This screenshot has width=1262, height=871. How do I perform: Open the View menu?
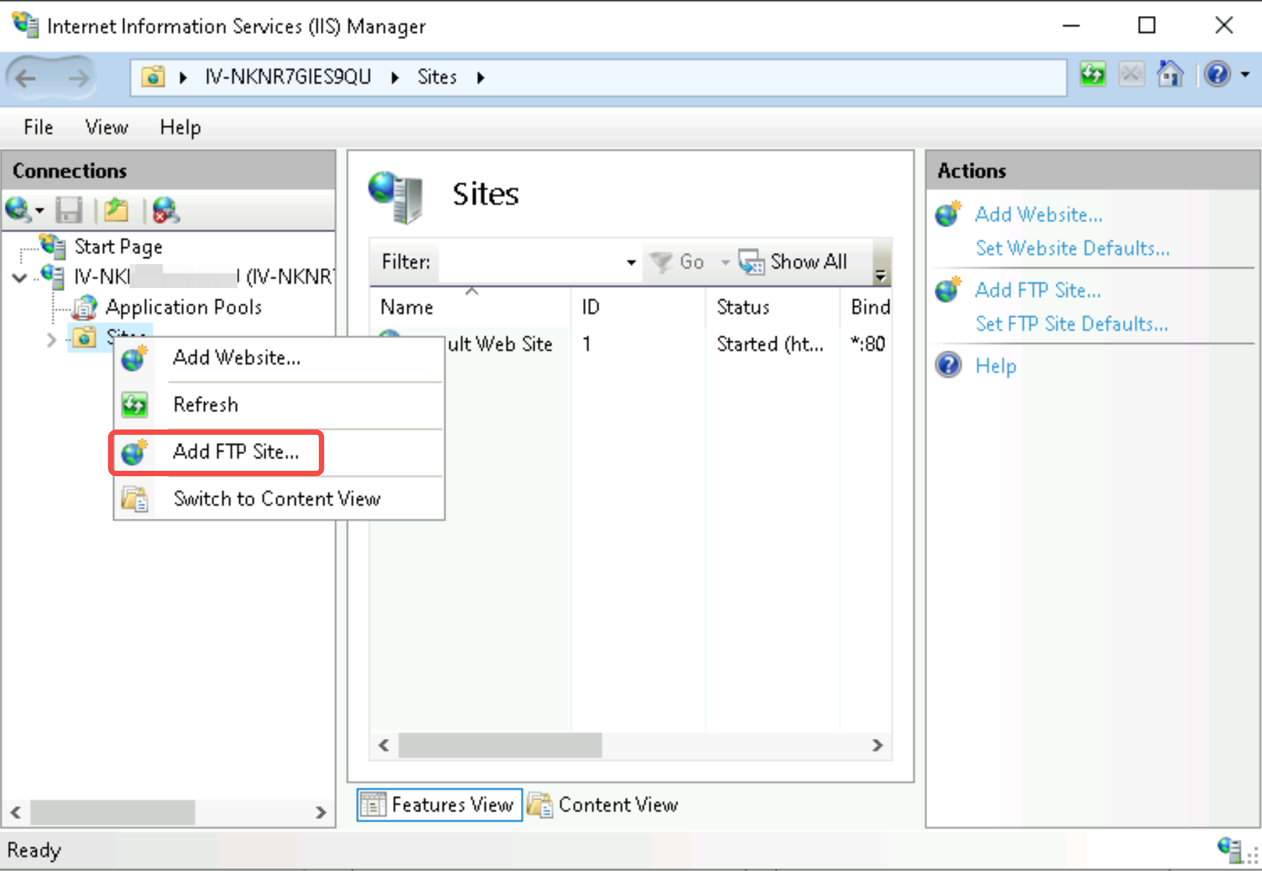[107, 127]
